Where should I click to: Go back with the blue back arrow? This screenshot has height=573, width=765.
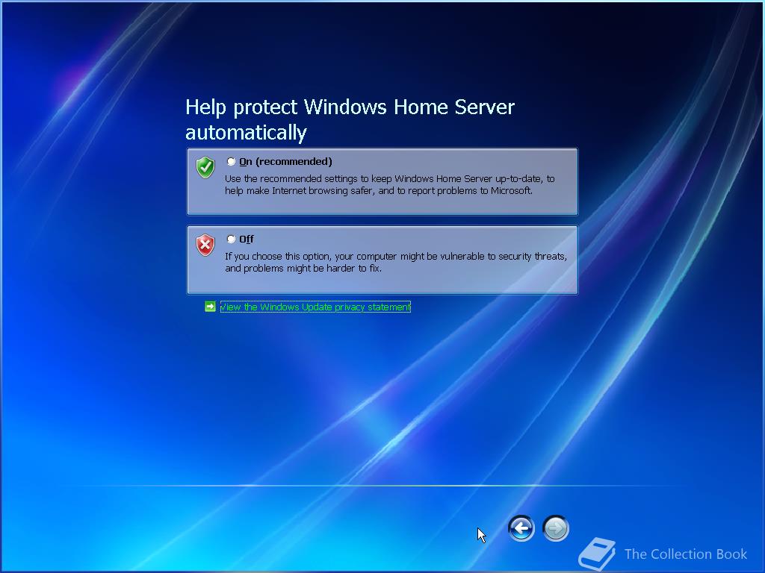pyautogui.click(x=521, y=528)
